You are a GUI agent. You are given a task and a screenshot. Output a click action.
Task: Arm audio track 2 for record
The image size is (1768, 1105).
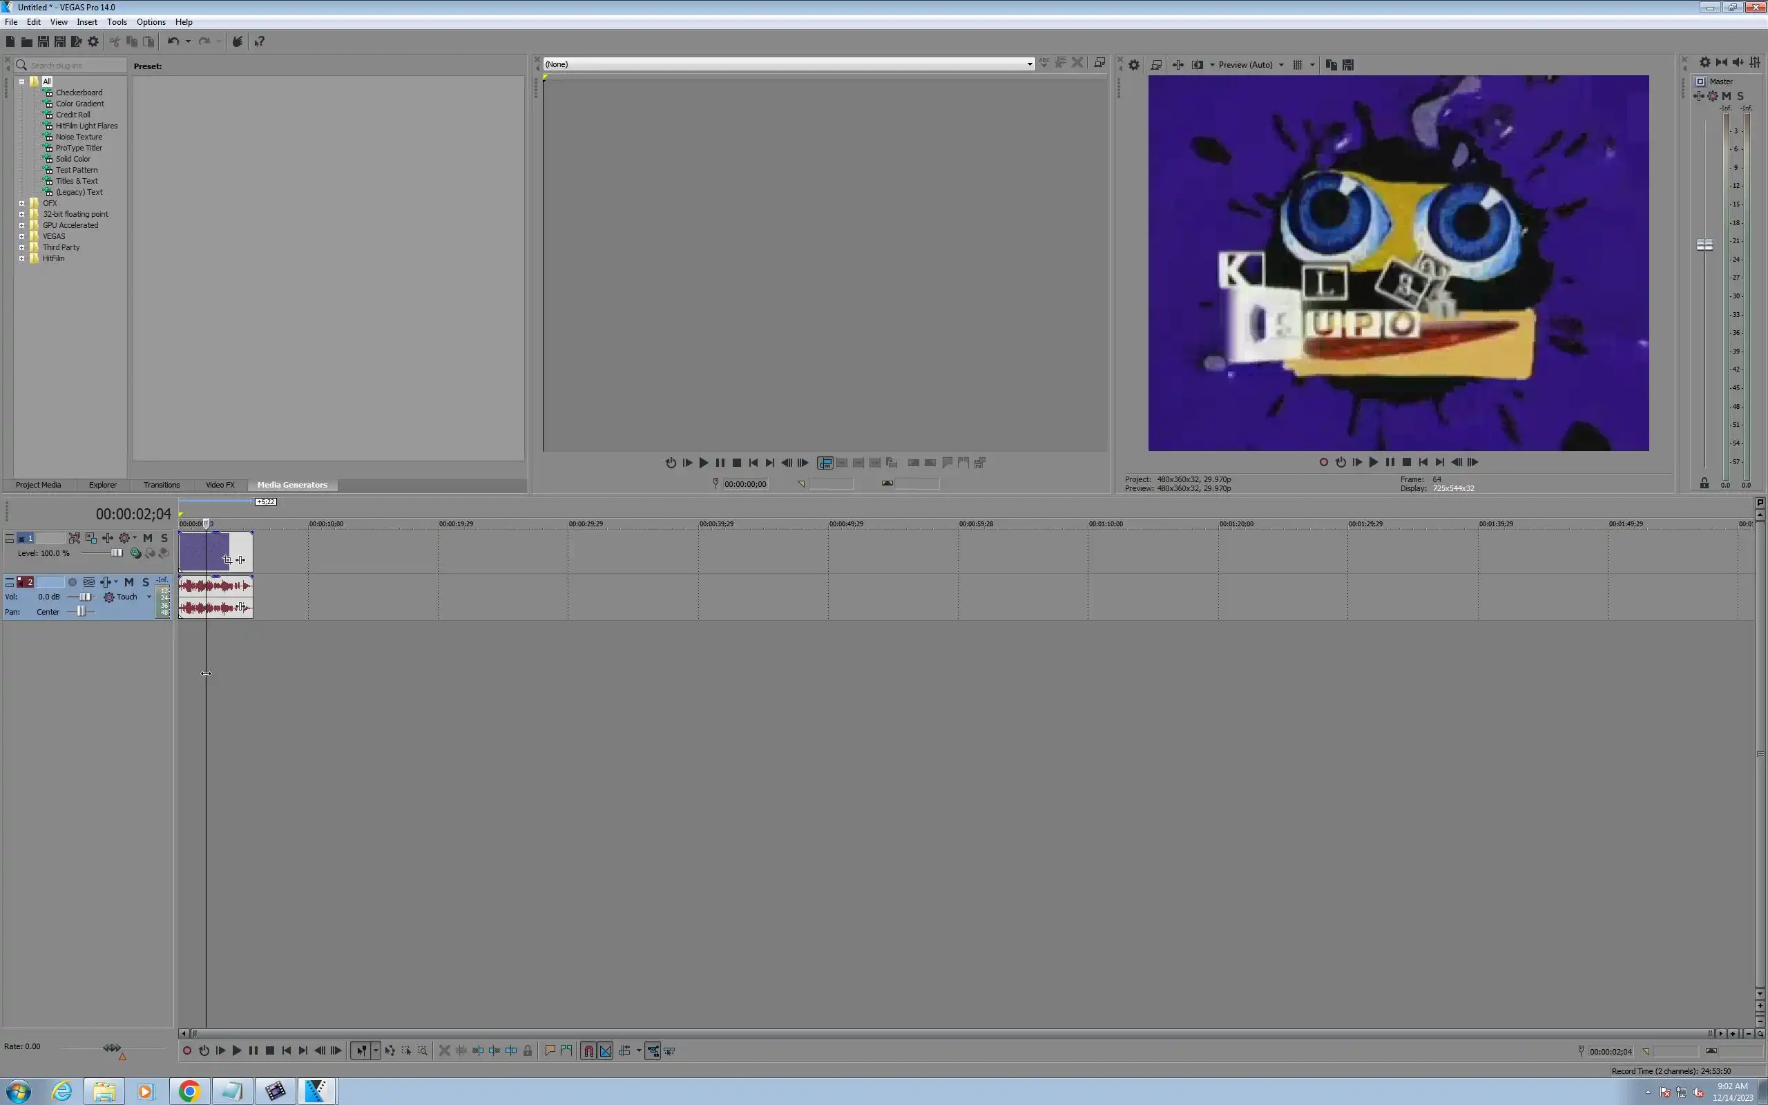coord(73,582)
